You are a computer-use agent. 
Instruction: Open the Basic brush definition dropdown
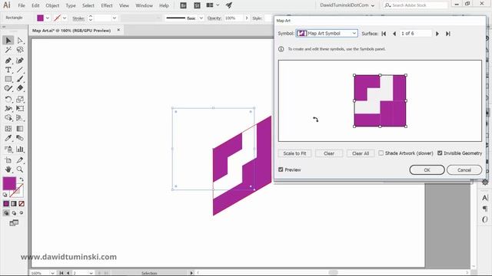click(x=201, y=18)
